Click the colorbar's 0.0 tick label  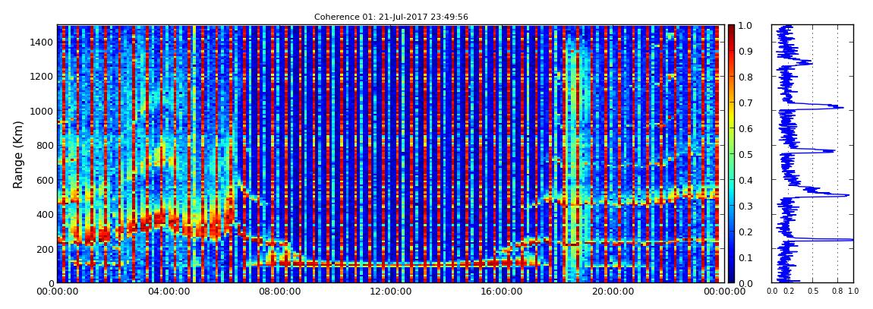point(747,283)
